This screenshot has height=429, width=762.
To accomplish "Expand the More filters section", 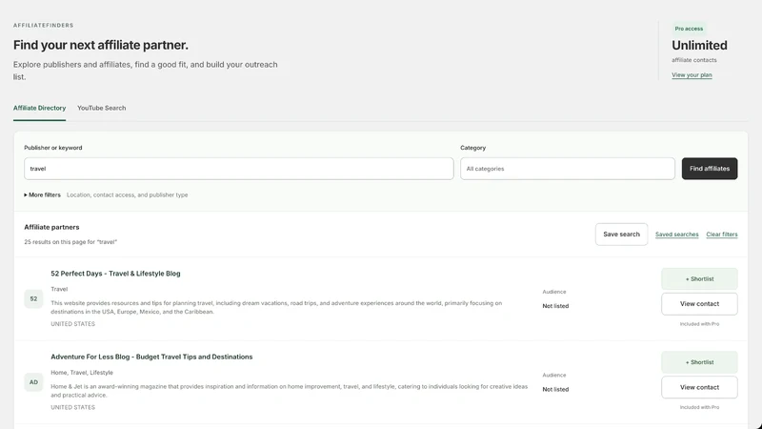I will pyautogui.click(x=42, y=195).
